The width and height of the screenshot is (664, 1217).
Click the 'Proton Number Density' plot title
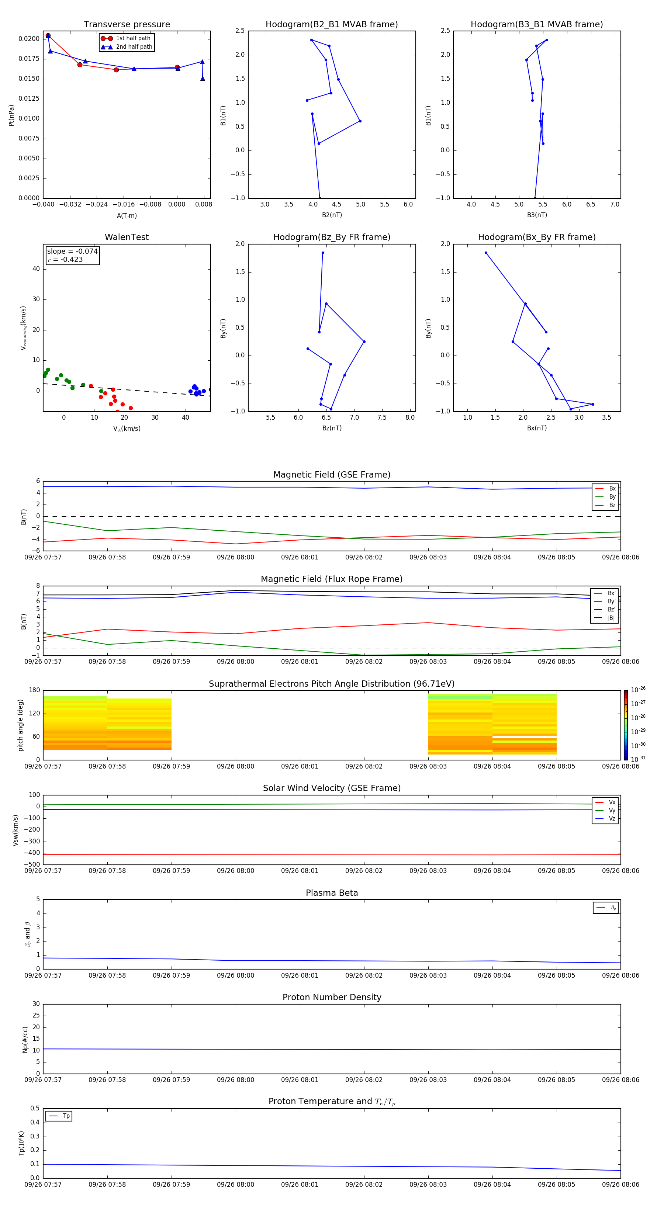332,997
